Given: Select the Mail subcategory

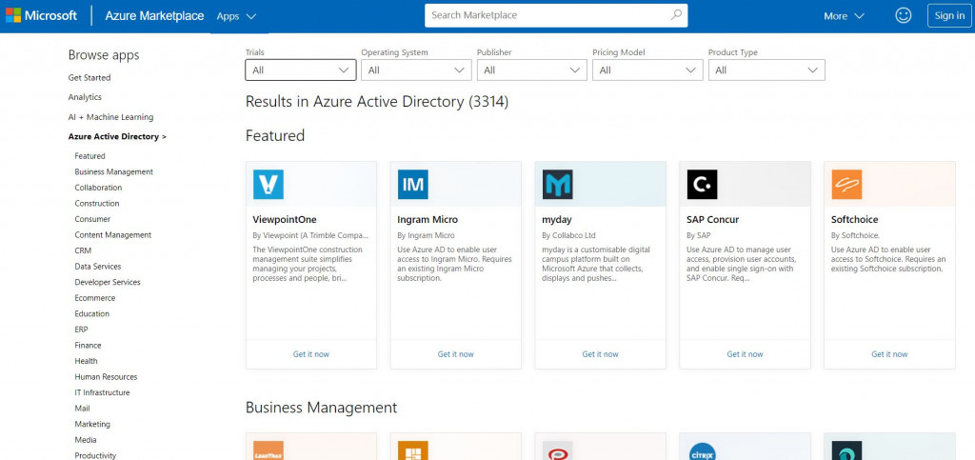Looking at the screenshot, I should tap(82, 409).
